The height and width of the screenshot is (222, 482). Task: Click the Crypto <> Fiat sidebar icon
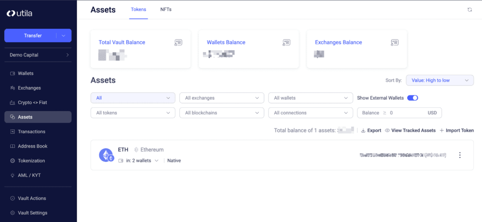[13, 103]
